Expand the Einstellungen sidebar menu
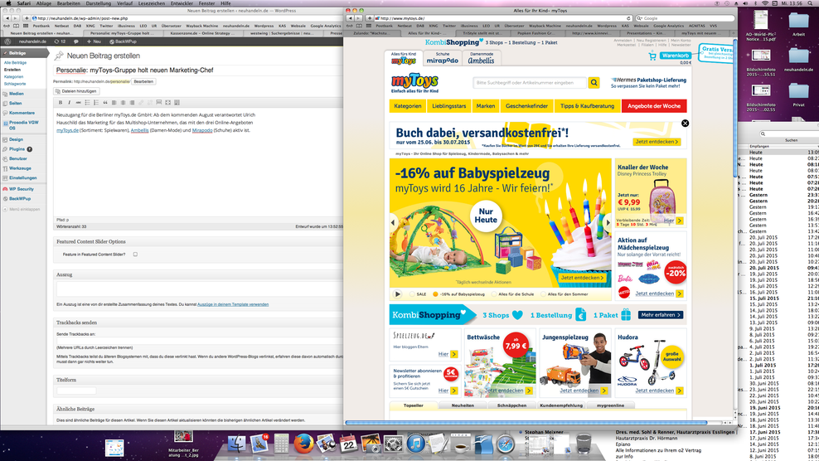This screenshot has width=819, height=461. tap(22, 177)
